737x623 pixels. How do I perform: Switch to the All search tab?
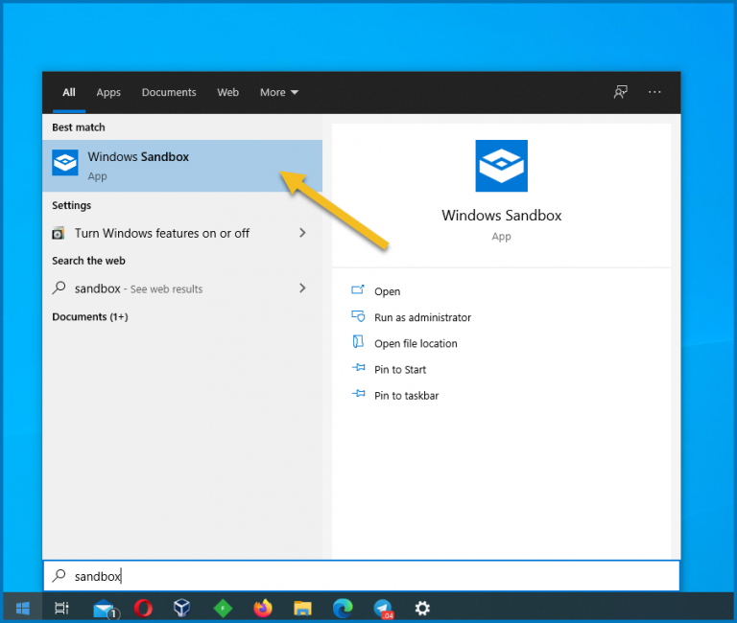(69, 92)
